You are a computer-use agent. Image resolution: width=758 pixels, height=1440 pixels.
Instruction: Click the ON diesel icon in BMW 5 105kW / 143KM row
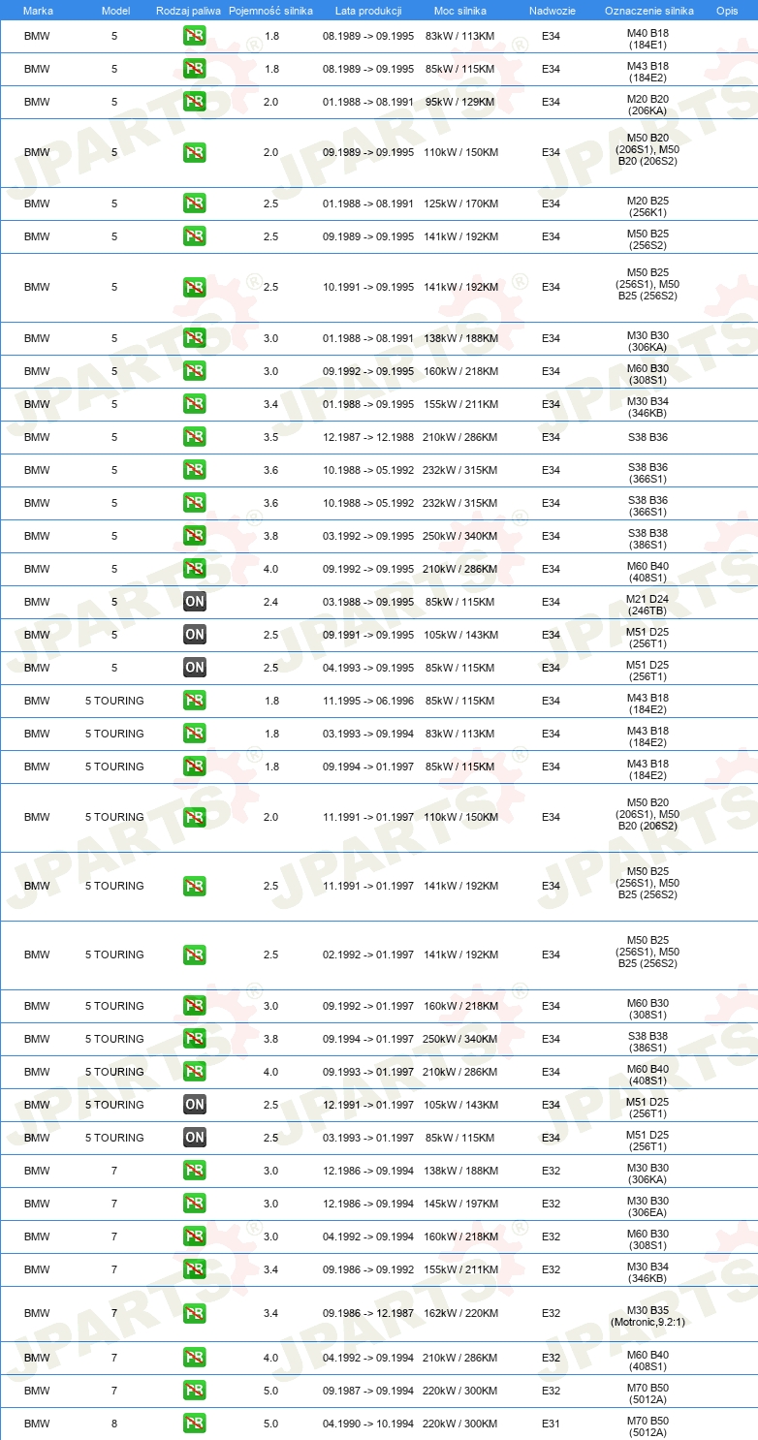(195, 635)
